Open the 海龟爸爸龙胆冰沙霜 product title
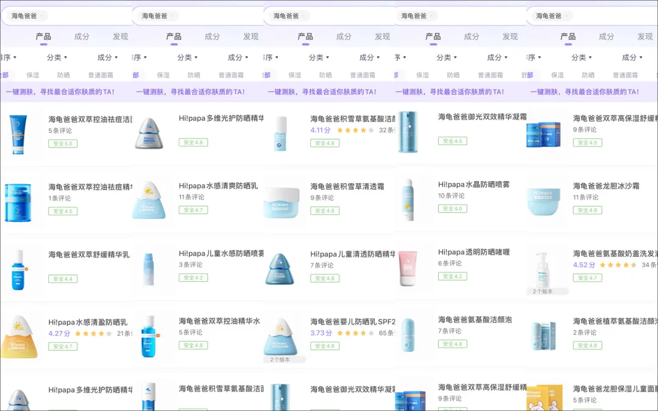658x411 pixels. pyautogui.click(x=606, y=185)
